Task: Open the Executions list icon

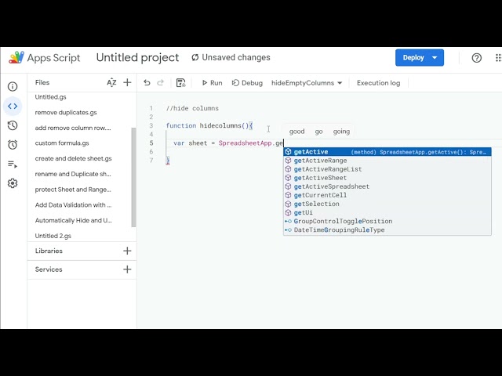Action: pos(13,164)
